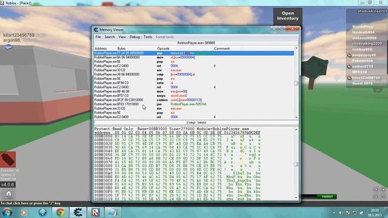
Task: Open the Search menu
Action: pos(109,37)
